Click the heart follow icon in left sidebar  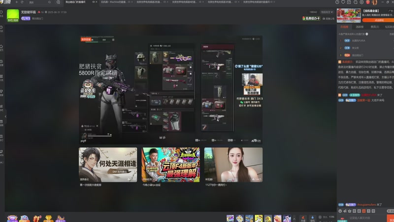pos(1,12)
